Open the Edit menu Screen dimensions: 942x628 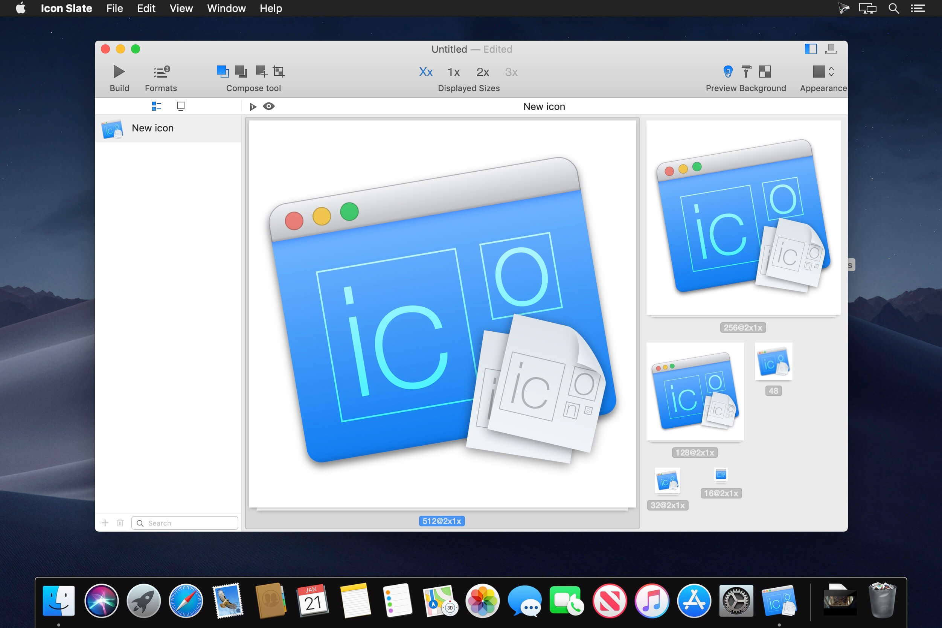[x=146, y=8]
